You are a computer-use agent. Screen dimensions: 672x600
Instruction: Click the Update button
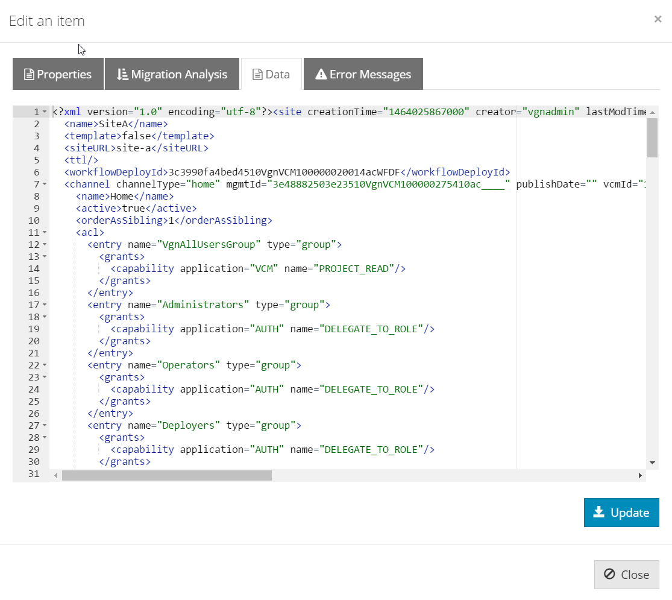tap(621, 513)
